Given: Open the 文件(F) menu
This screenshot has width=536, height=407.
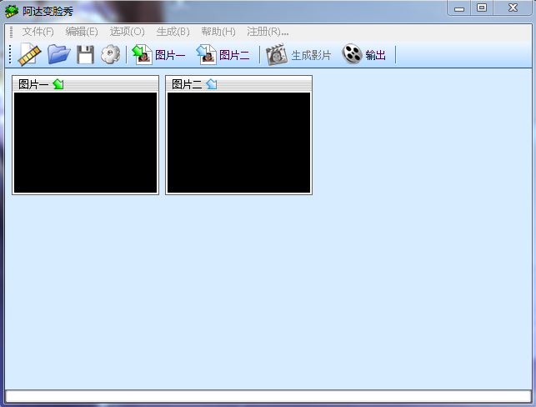Looking at the screenshot, I should [38, 32].
